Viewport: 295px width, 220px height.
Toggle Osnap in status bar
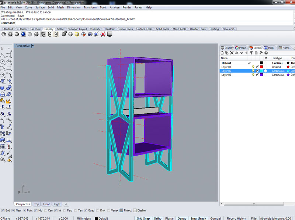(x=182, y=218)
